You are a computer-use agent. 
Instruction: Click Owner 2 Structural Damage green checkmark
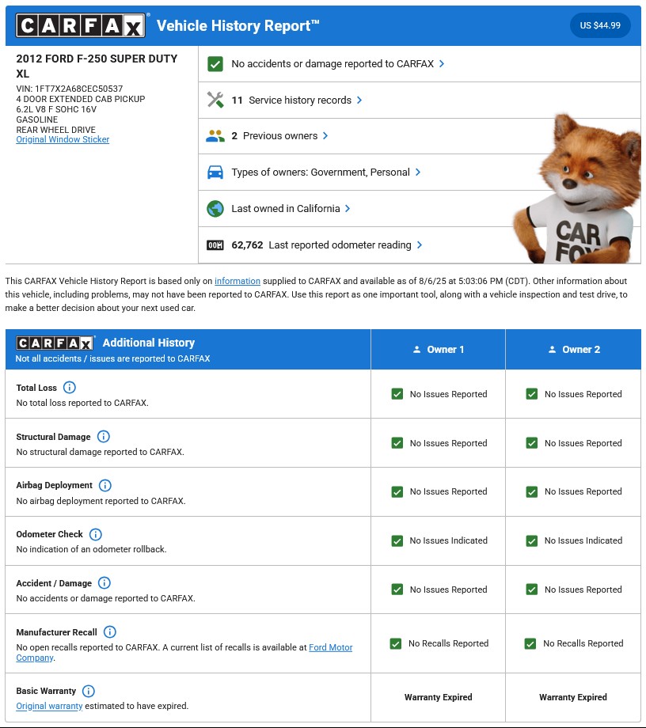tap(532, 443)
